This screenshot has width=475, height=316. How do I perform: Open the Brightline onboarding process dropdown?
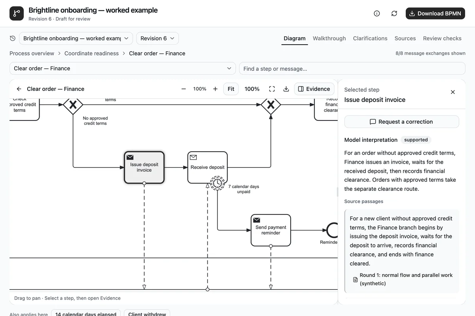(76, 38)
